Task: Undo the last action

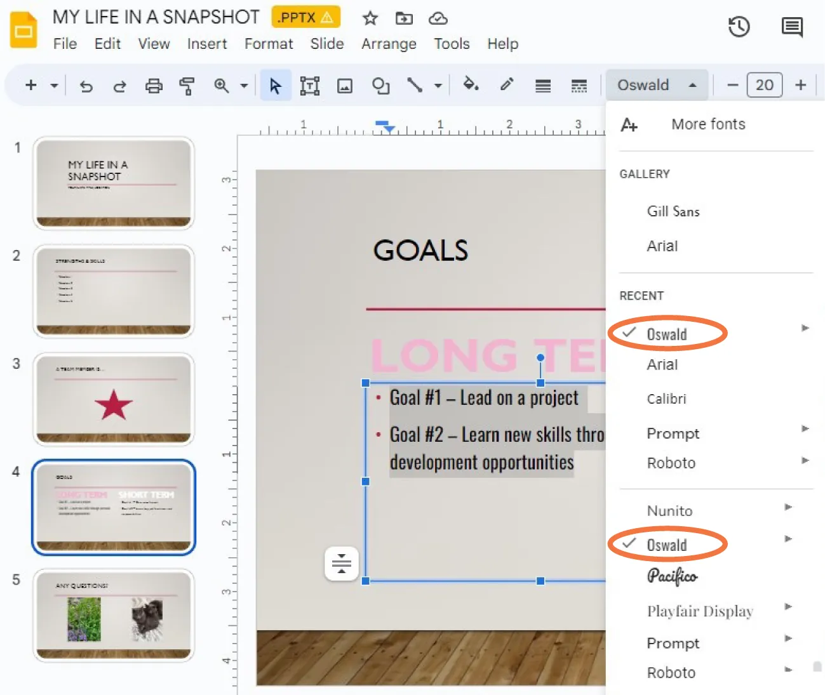Action: coord(86,85)
